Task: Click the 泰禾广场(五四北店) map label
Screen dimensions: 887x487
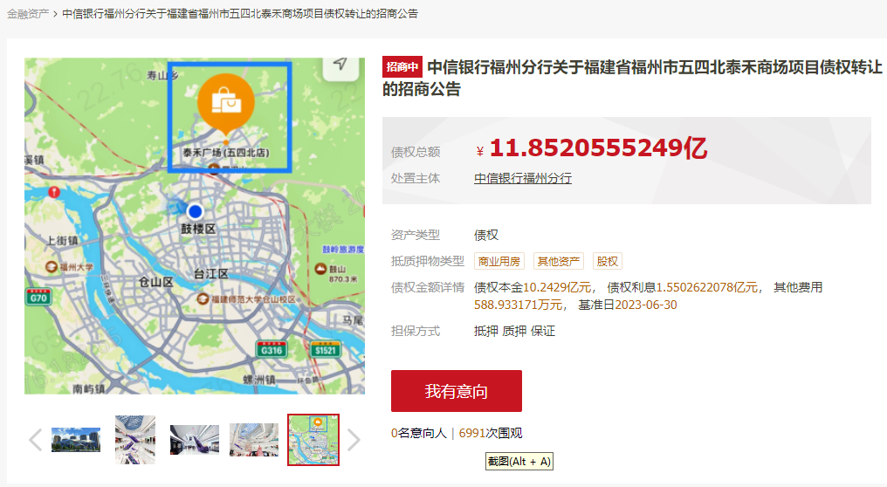Action: coord(226,153)
